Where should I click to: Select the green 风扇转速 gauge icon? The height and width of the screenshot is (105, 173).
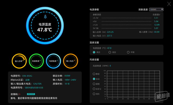click(x=36, y=61)
